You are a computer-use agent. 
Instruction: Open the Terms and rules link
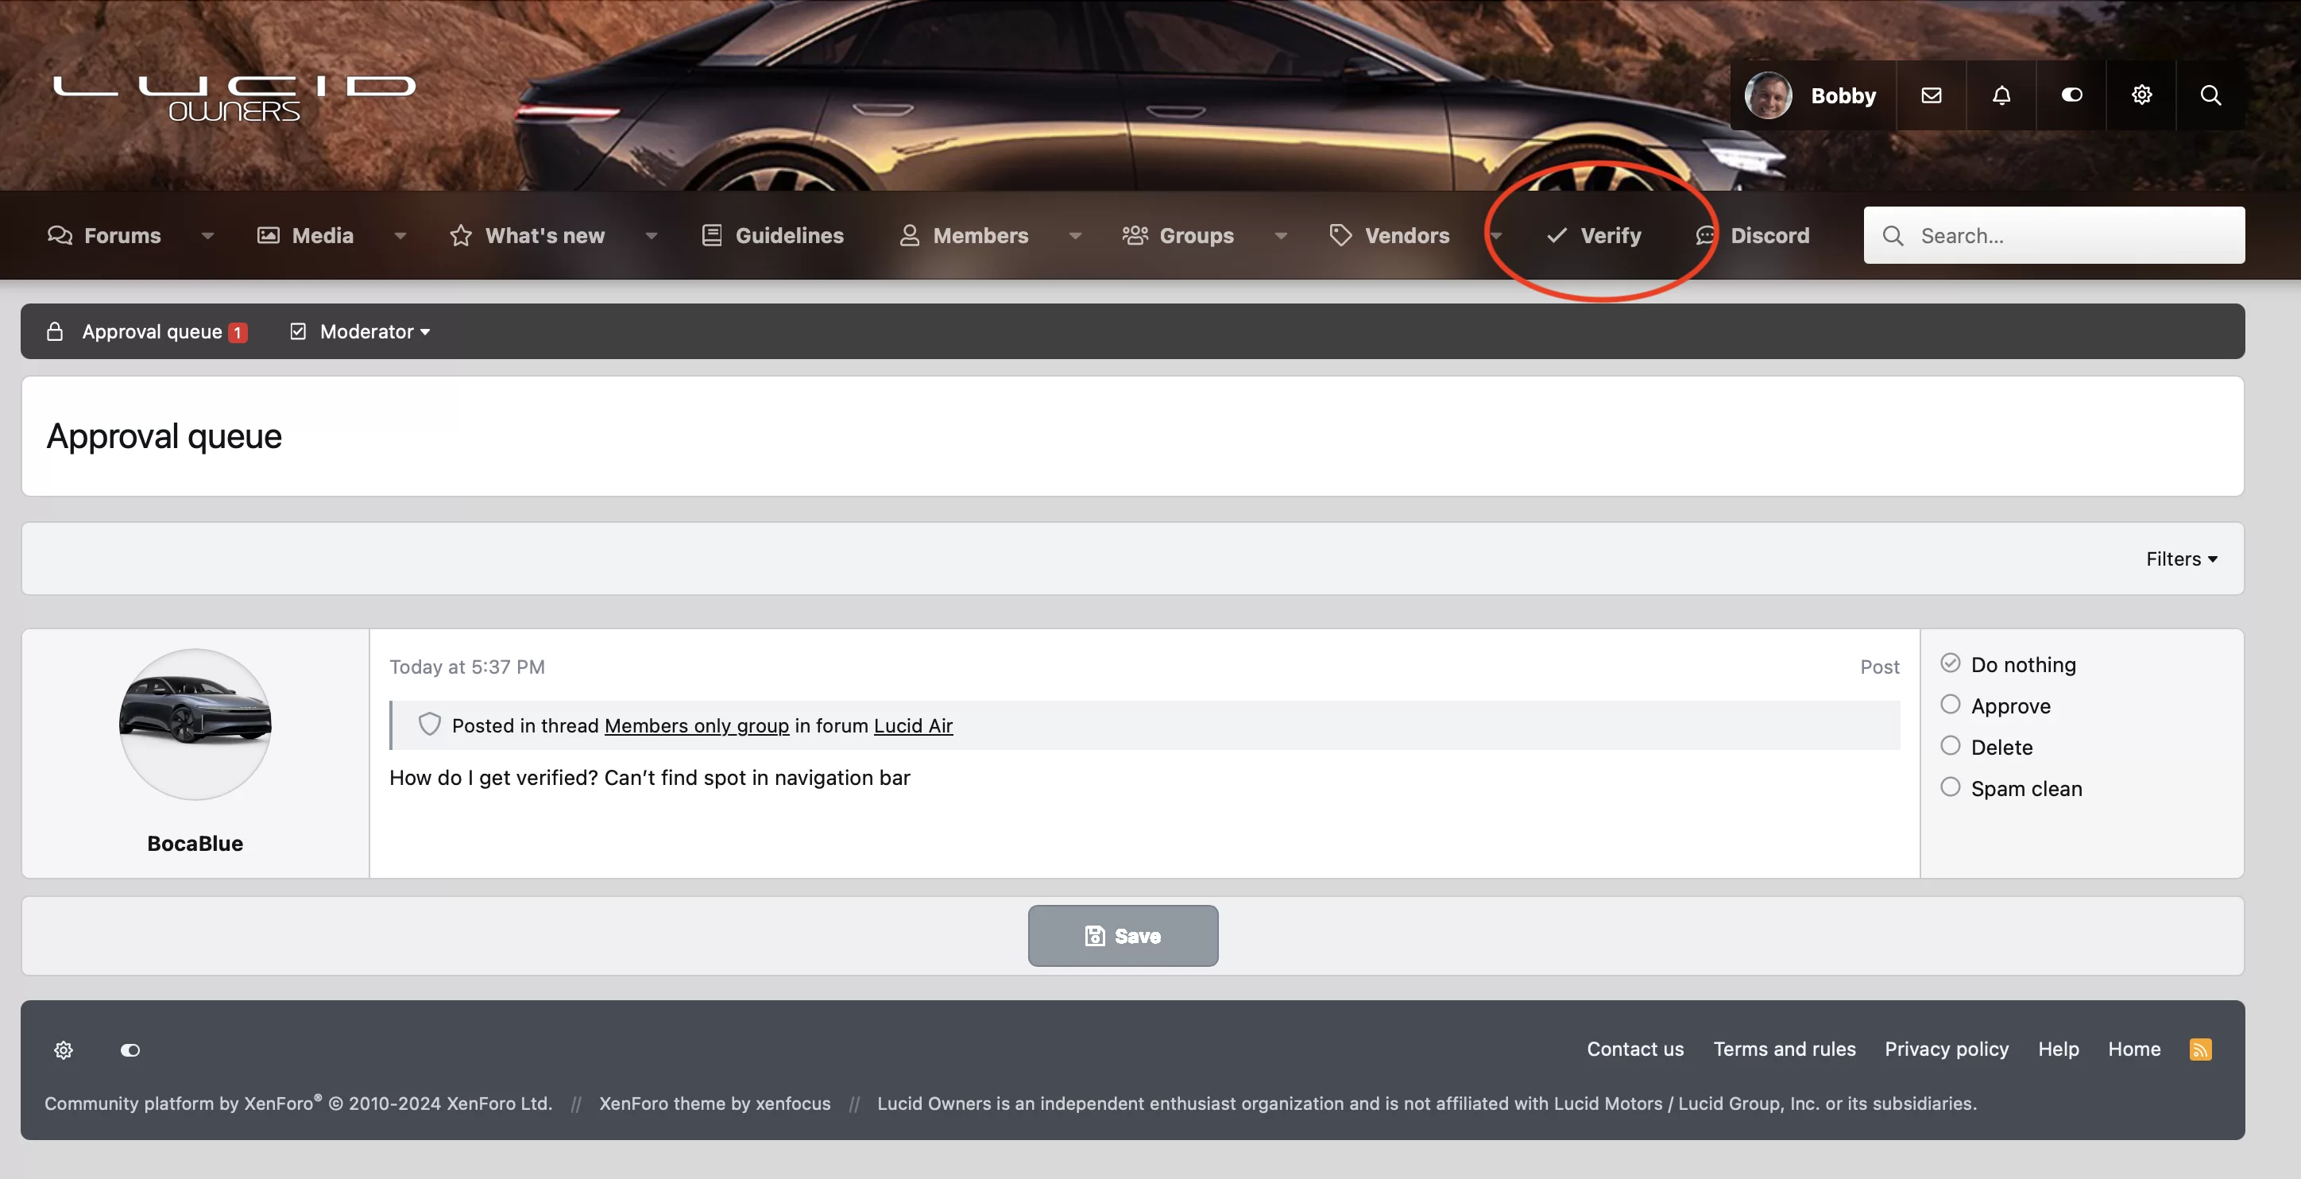[1784, 1049]
